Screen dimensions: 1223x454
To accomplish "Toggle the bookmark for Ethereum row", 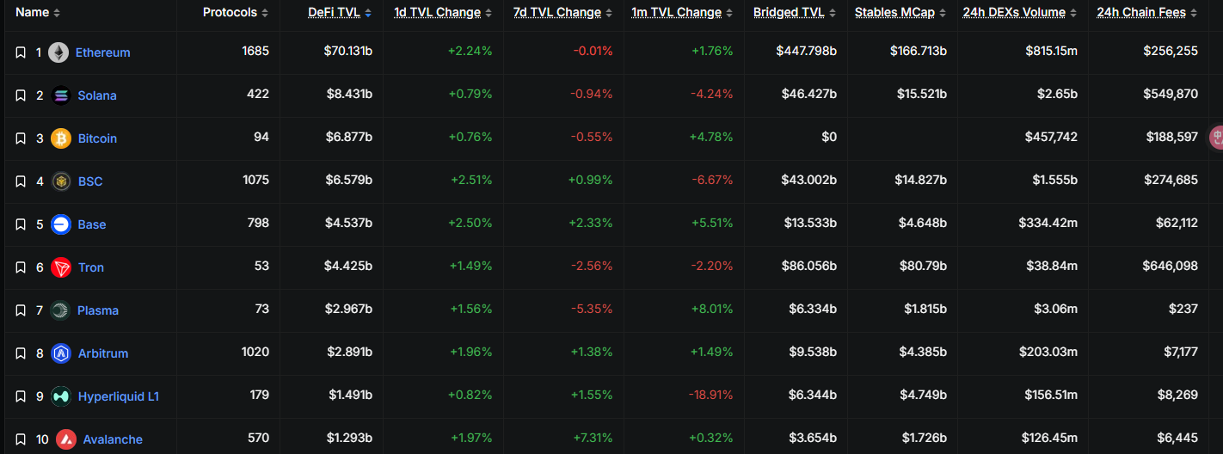I will [21, 52].
